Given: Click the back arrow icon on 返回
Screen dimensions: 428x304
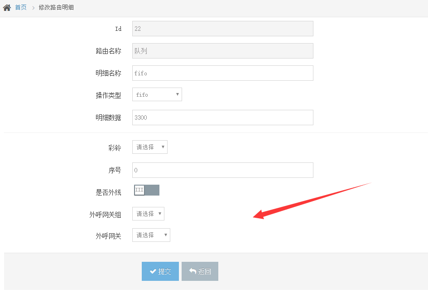Looking at the screenshot, I should 192,271.
